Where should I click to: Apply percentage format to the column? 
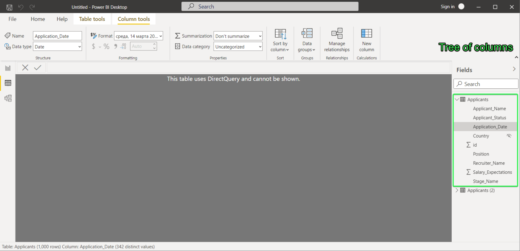106,46
